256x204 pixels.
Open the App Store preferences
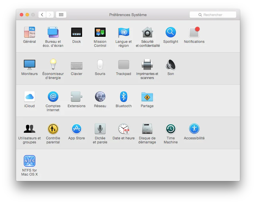coord(77,129)
